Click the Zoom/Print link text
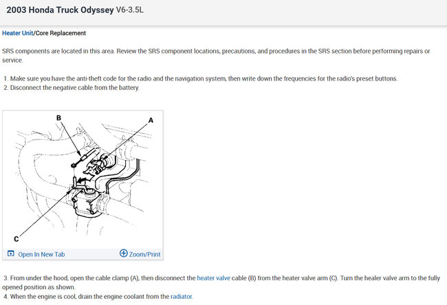Viewport: 447px width, 305px height. (145, 254)
